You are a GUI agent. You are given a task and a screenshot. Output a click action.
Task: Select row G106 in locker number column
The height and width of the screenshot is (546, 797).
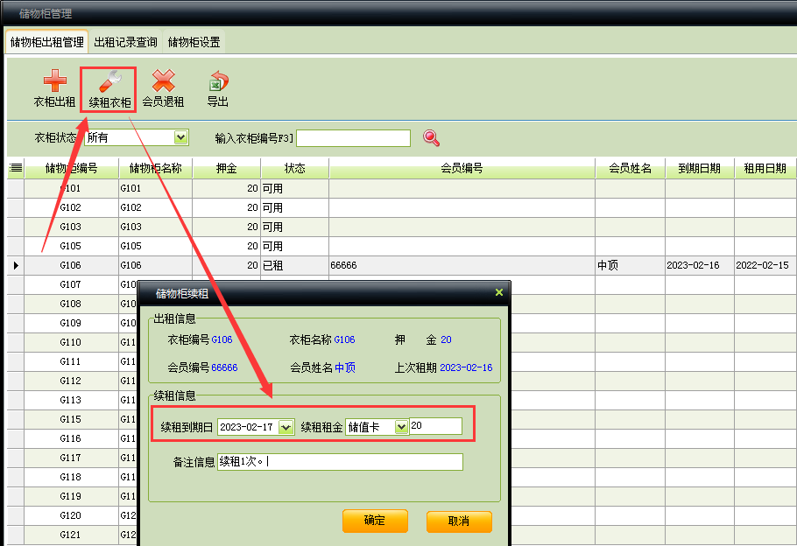click(x=71, y=266)
